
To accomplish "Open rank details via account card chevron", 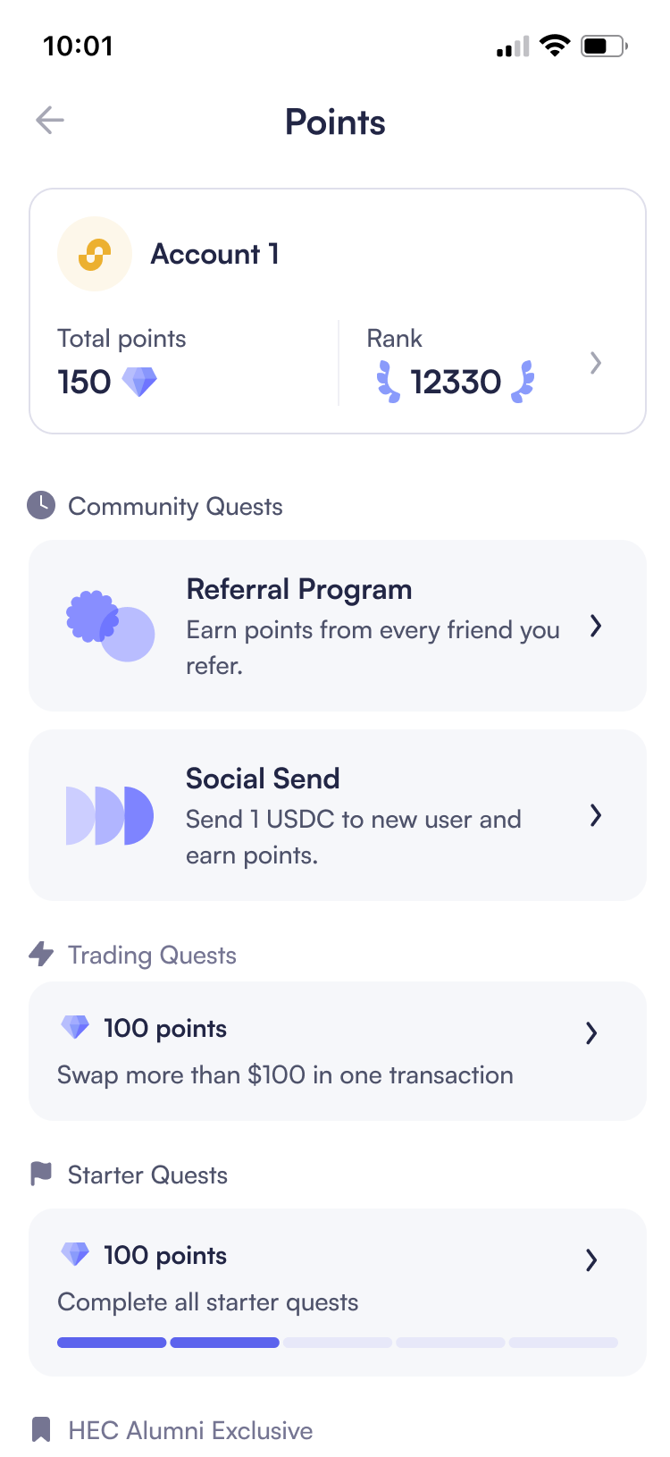I will [x=596, y=363].
